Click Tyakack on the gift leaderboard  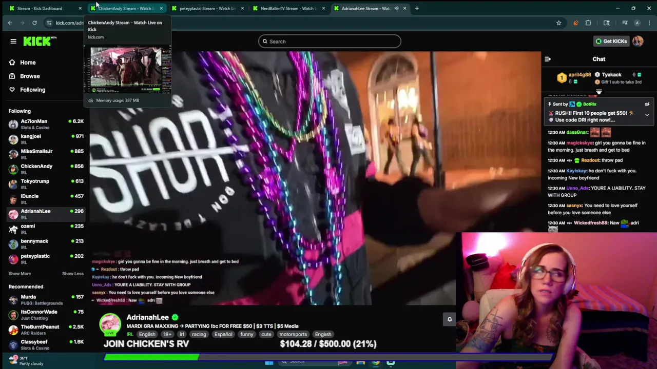611,75
